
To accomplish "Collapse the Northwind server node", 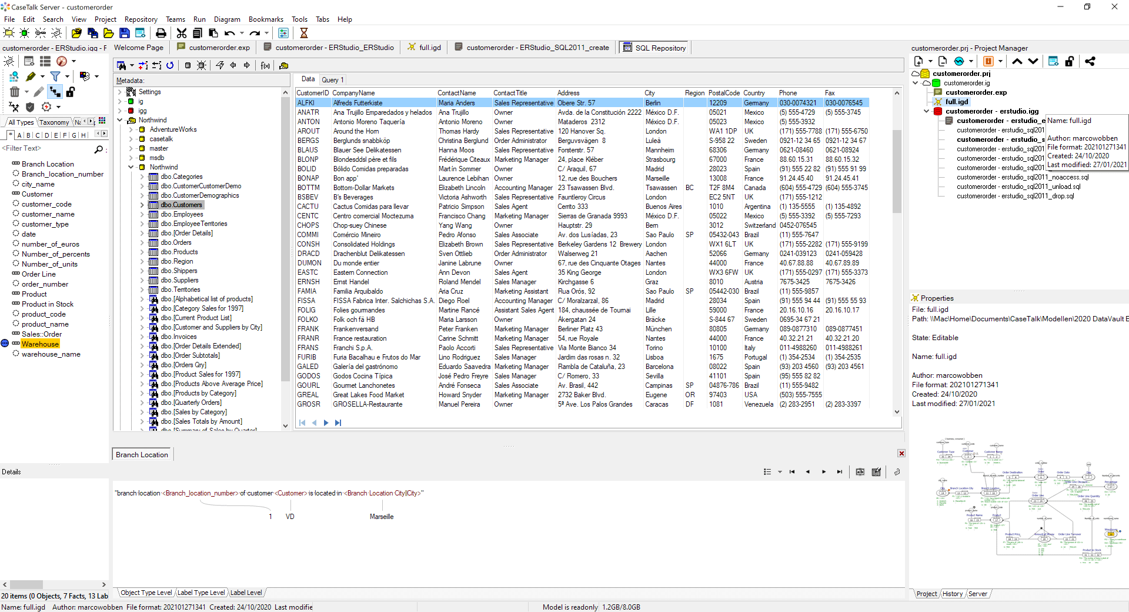I will 120,120.
